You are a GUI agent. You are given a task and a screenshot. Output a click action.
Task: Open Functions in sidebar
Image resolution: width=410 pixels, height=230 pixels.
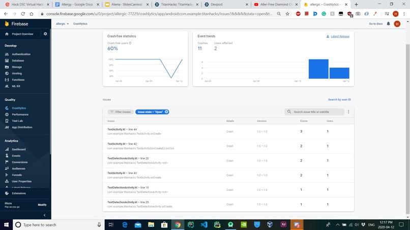pyautogui.click(x=18, y=80)
